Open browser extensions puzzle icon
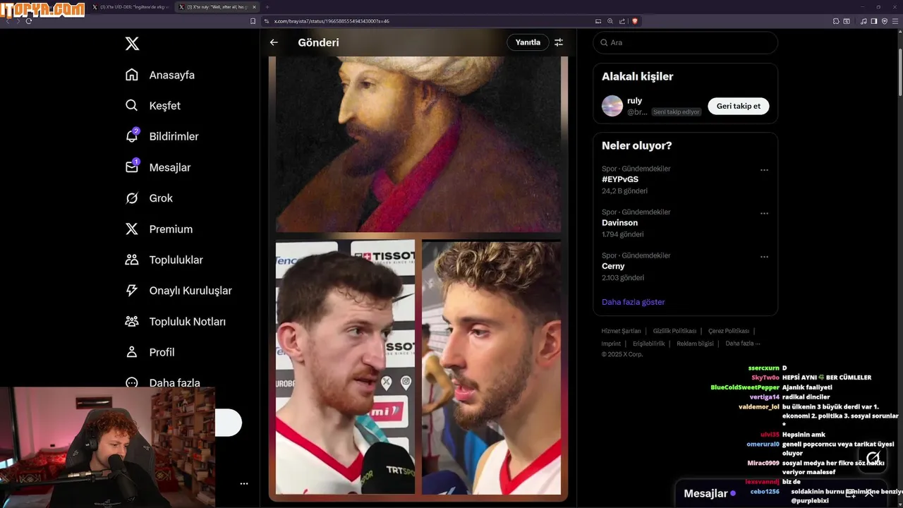Image resolution: width=903 pixels, height=508 pixels. point(836,21)
